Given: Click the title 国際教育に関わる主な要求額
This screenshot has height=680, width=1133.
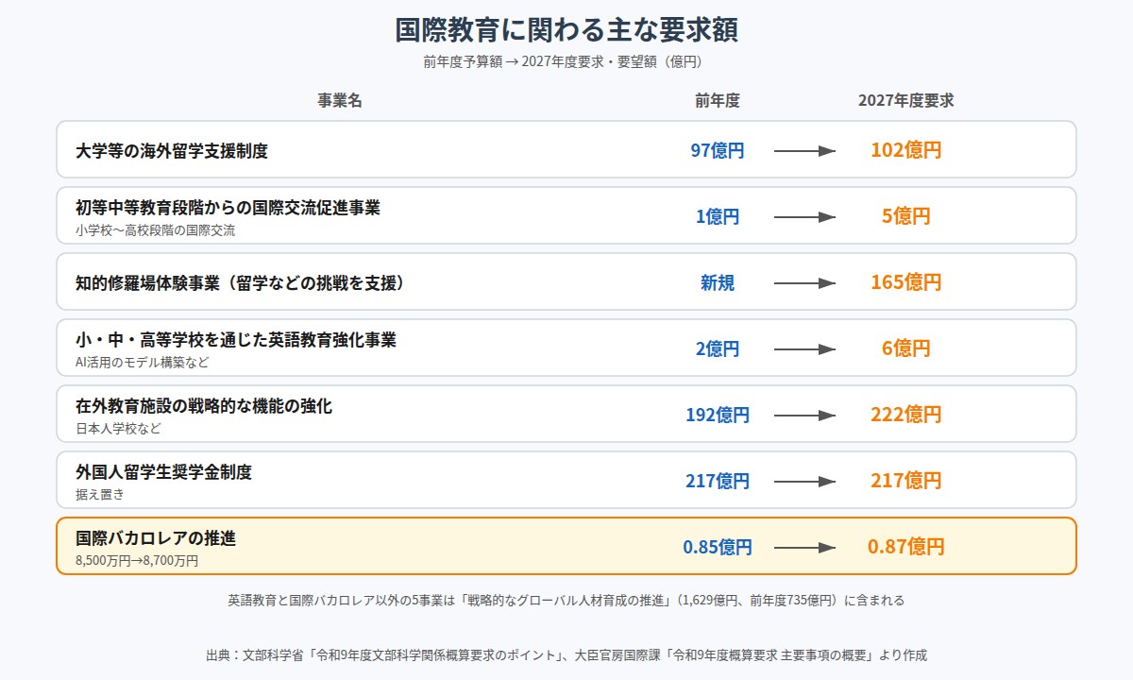Looking at the screenshot, I should [566, 30].
